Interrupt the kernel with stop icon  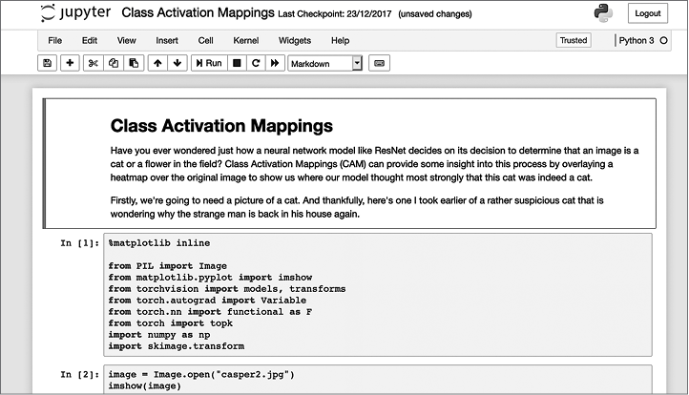(236, 63)
